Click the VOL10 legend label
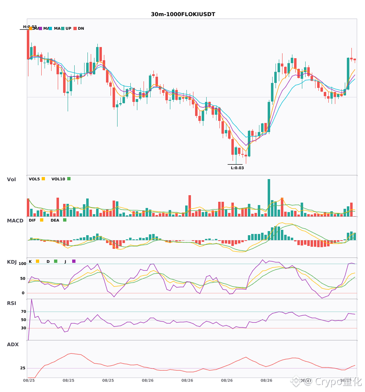The image size is (365, 392). [58, 179]
